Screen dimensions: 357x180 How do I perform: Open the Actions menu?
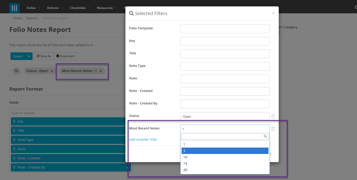coord(53,8)
